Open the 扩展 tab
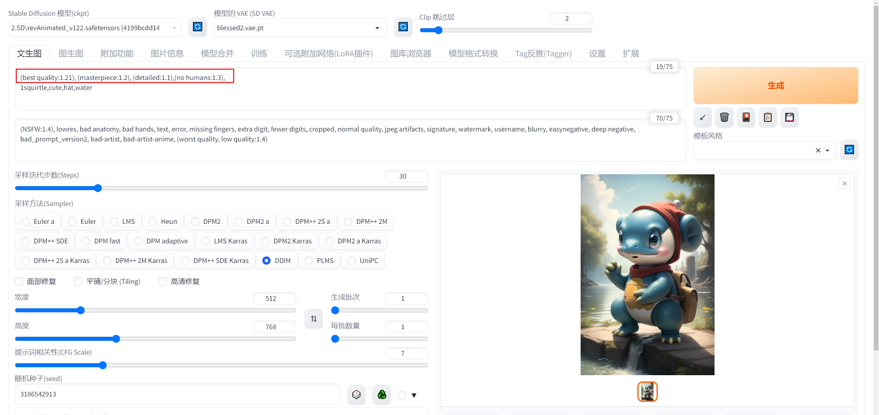The width and height of the screenshot is (879, 415). pyautogui.click(x=631, y=54)
